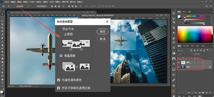Click the Home icon in options bar
This screenshot has width=214, height=97.
3,6
